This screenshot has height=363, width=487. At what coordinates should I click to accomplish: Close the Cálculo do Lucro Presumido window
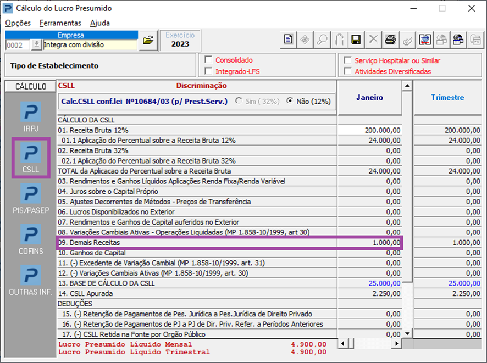point(472,8)
